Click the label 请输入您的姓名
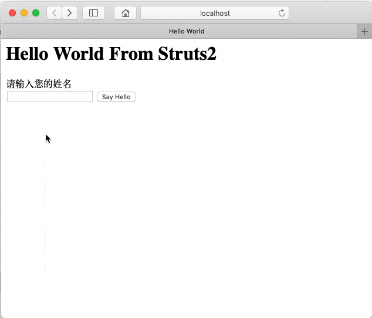 pos(39,84)
